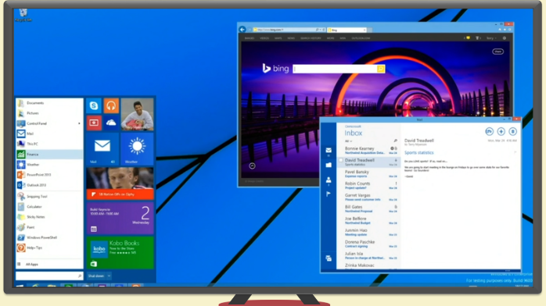
Task: Open the large Mail envelope tile
Action: point(102,148)
